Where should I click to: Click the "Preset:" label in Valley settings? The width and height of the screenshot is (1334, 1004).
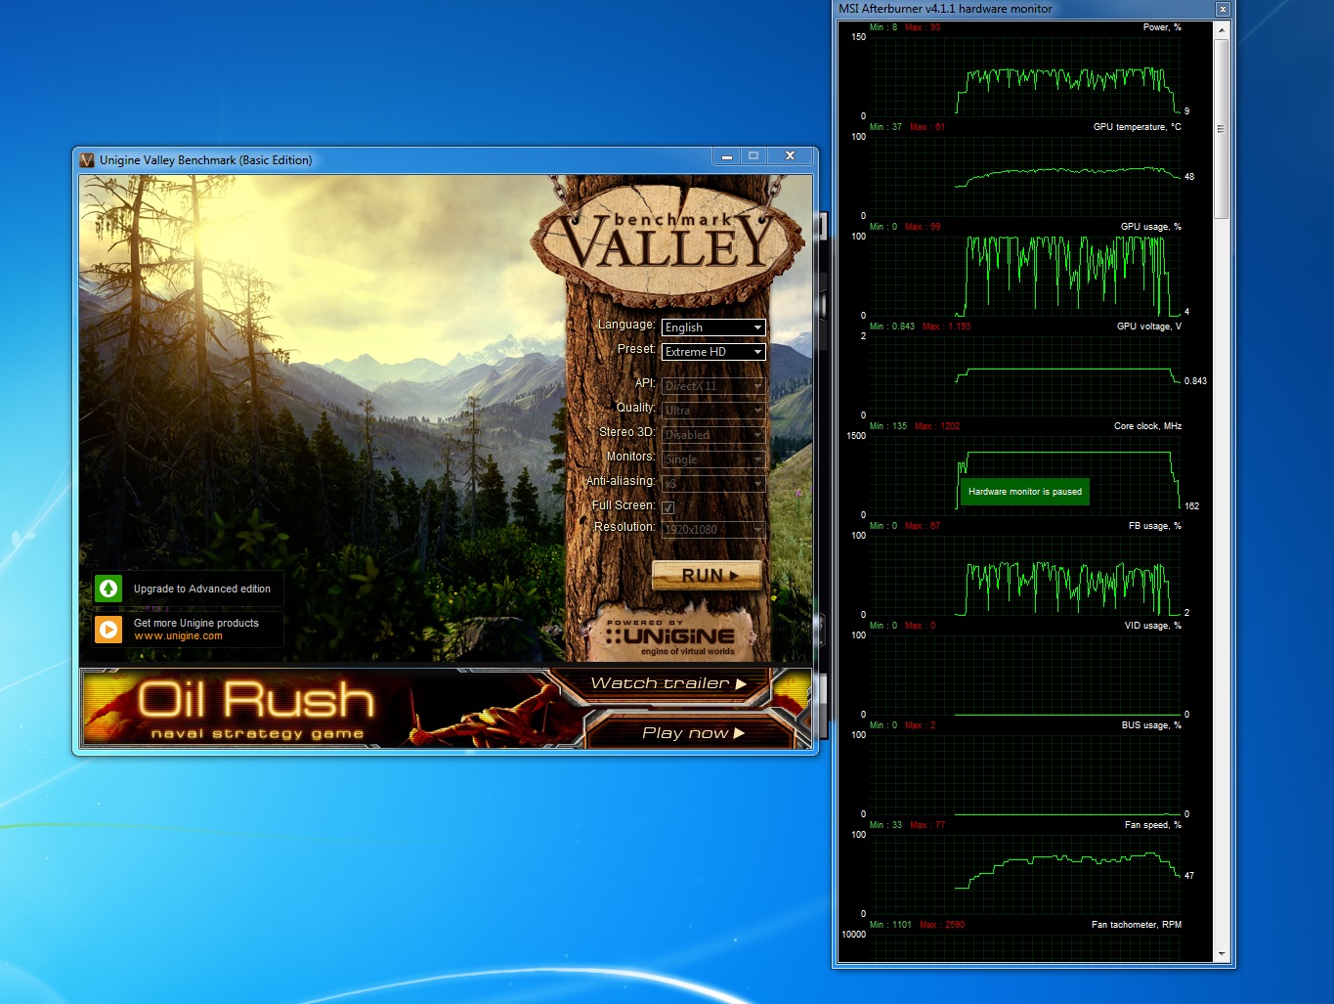[x=636, y=349]
